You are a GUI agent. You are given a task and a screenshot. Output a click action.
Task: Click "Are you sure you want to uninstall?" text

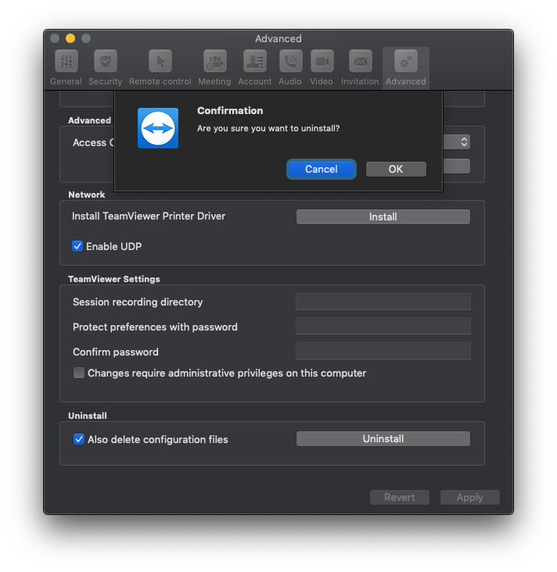pyautogui.click(x=268, y=128)
